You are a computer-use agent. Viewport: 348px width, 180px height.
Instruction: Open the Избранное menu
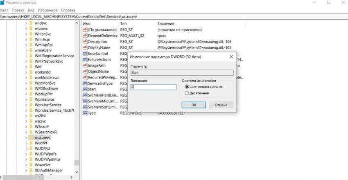(48, 9)
